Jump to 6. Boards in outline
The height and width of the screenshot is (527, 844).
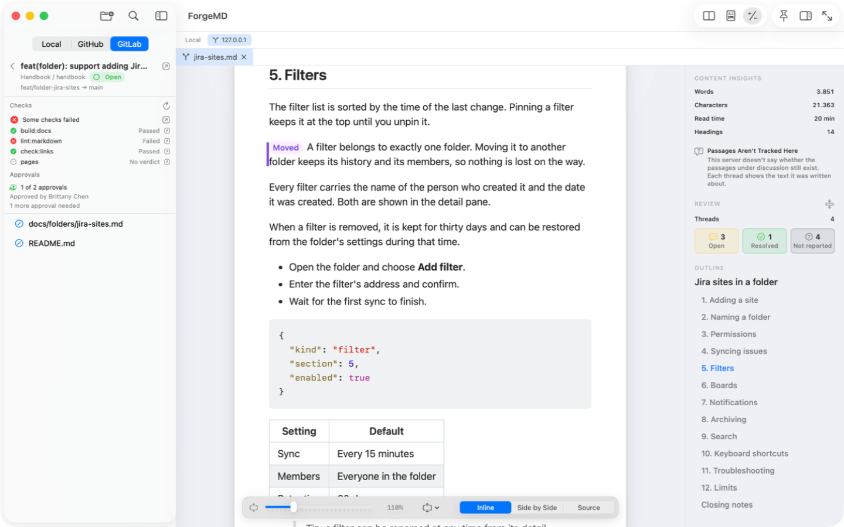(x=719, y=385)
